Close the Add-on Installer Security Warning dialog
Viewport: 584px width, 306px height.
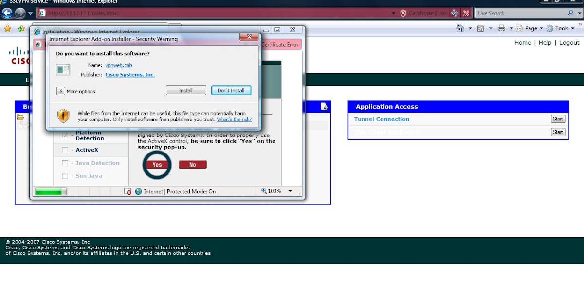[x=249, y=37]
